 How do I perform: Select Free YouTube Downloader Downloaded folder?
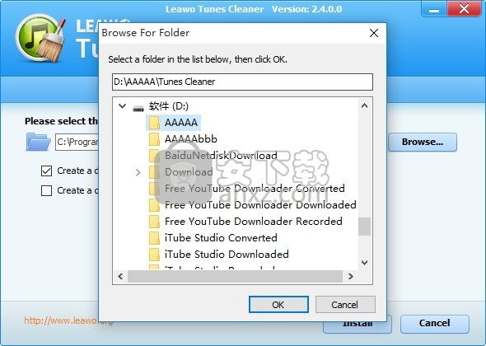pos(260,204)
